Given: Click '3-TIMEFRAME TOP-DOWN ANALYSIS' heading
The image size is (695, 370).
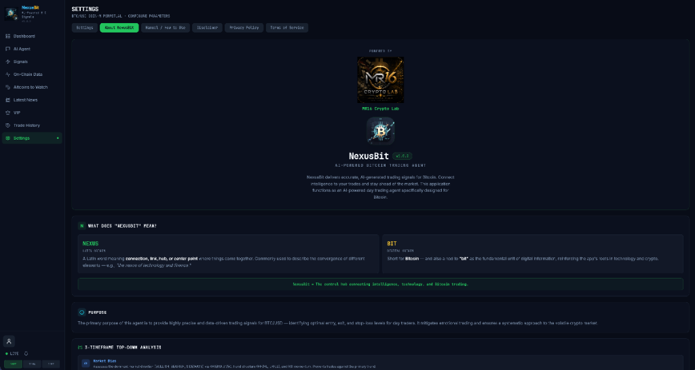Looking at the screenshot, I should click(123, 348).
